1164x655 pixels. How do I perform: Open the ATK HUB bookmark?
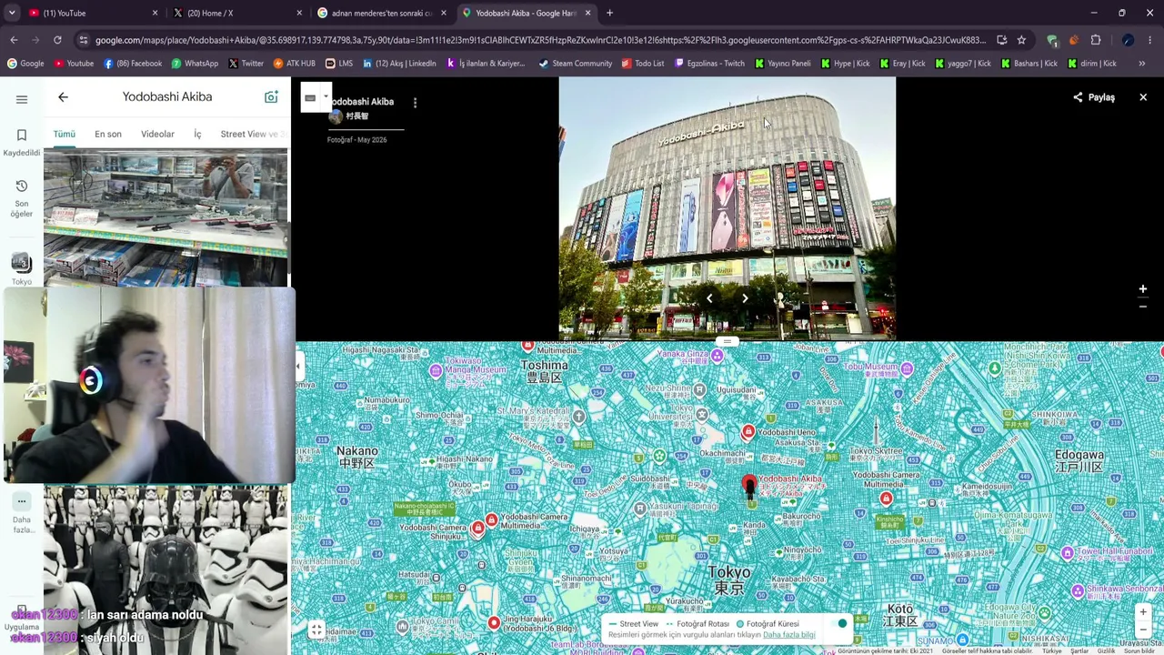294,64
